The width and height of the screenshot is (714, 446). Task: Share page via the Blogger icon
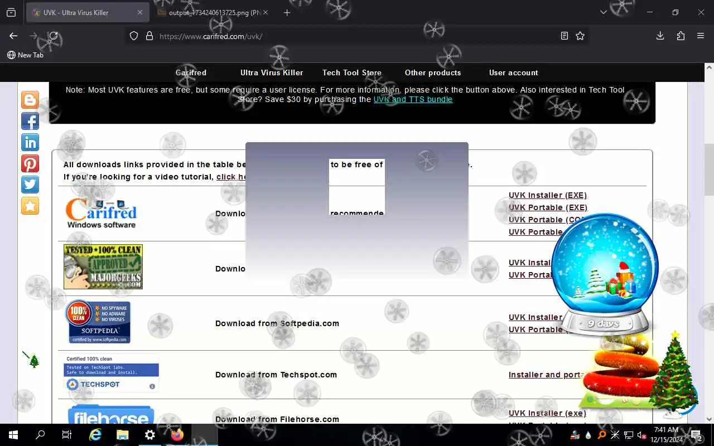30,100
